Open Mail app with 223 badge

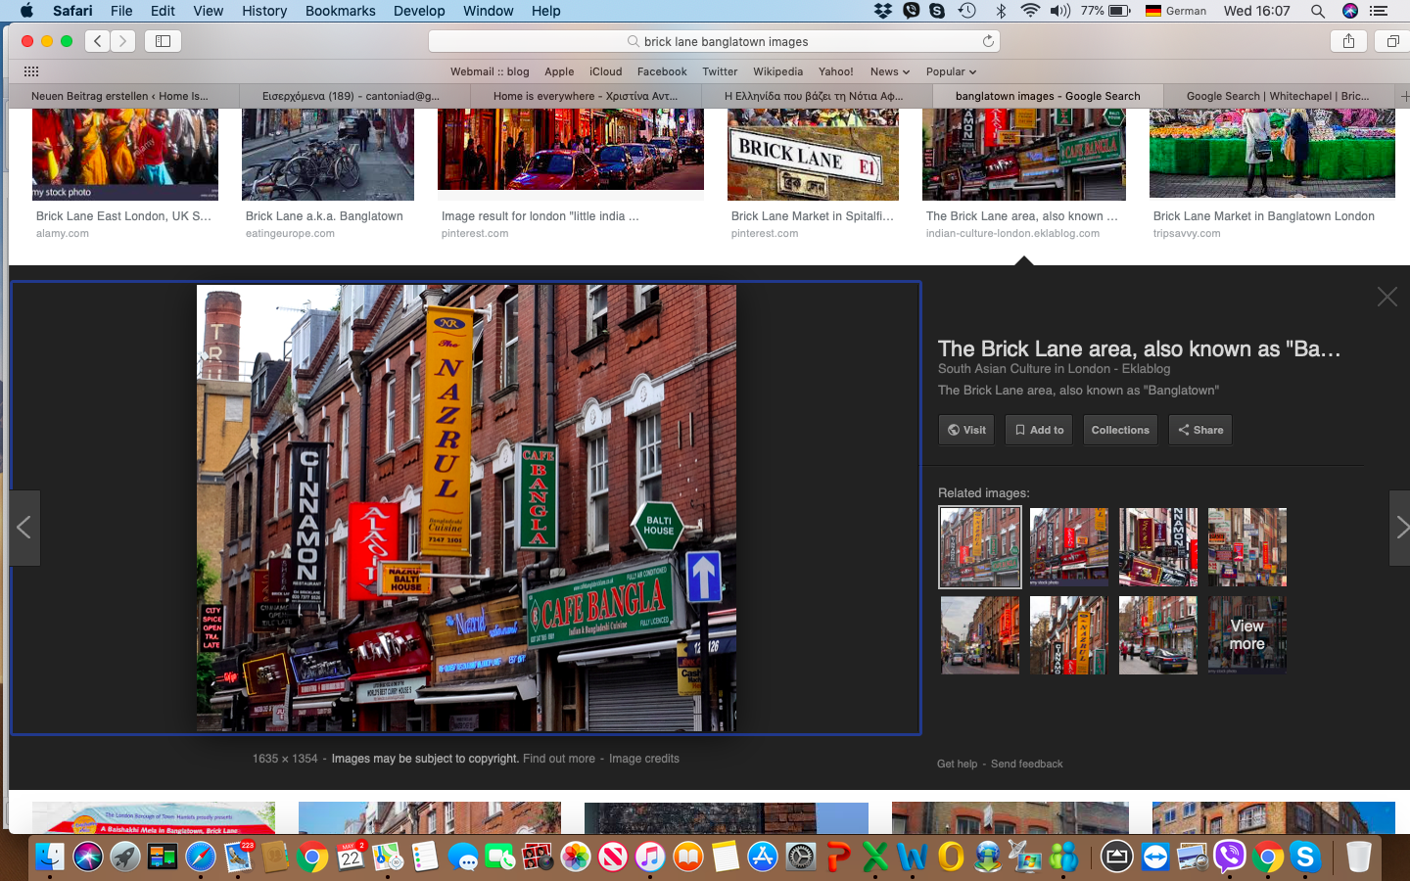pos(238,858)
